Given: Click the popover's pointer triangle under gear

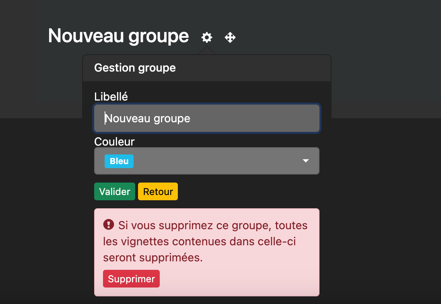Looking at the screenshot, I should point(207,51).
